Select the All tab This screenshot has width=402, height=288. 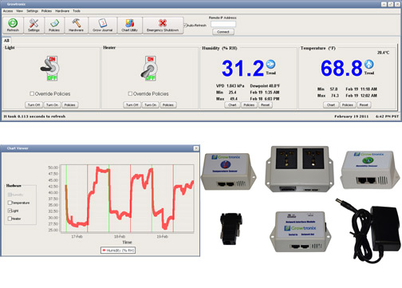(6, 41)
